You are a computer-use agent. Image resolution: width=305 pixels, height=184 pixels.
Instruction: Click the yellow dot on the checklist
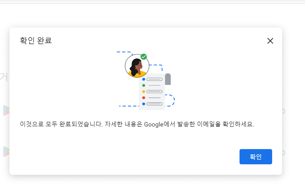[144, 91]
